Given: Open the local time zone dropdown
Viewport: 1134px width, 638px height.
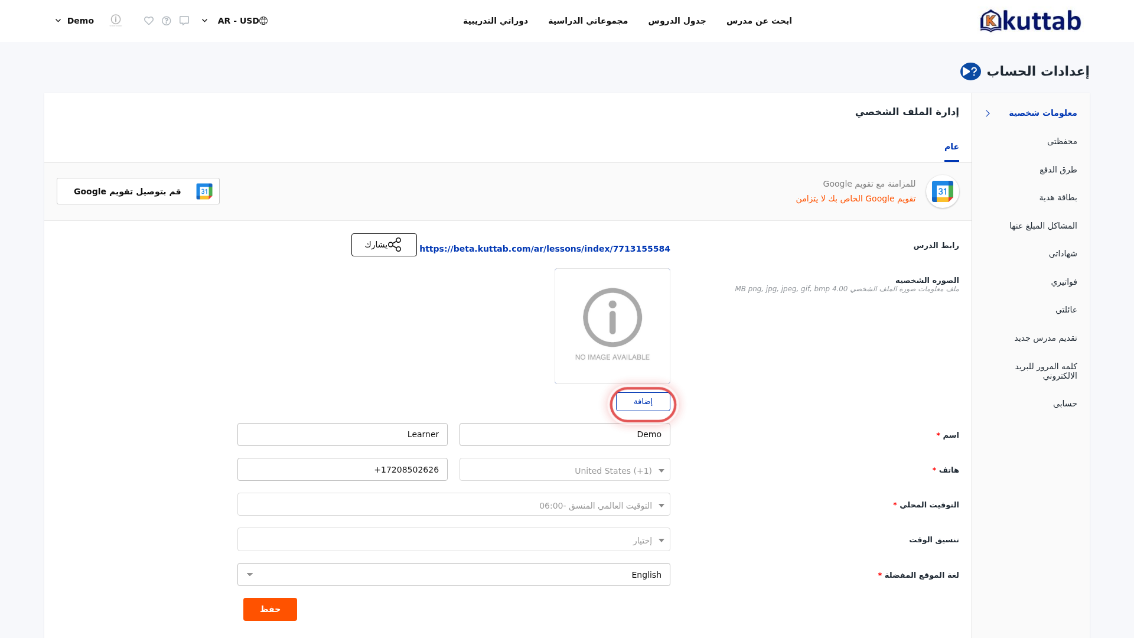Looking at the screenshot, I should point(454,504).
